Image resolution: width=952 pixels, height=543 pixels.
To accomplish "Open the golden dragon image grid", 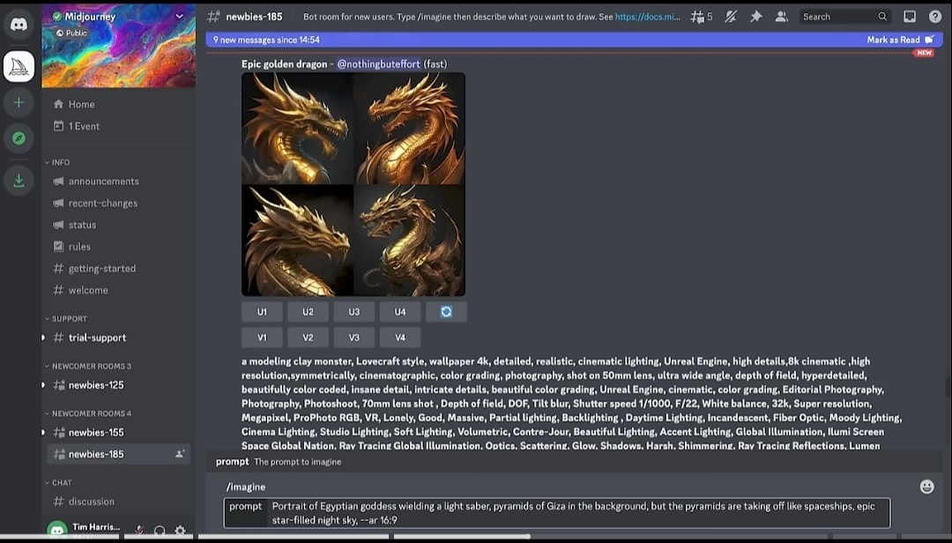I will coord(353,184).
